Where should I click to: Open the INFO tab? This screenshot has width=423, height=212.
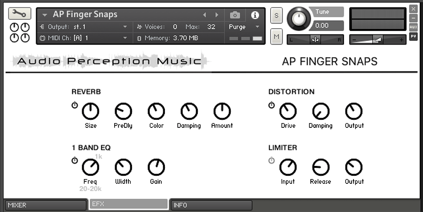tap(211, 205)
